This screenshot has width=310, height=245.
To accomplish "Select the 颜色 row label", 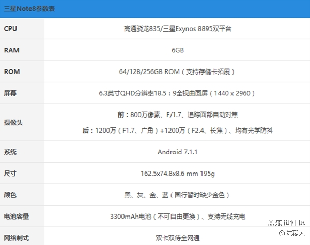I will [10, 195].
